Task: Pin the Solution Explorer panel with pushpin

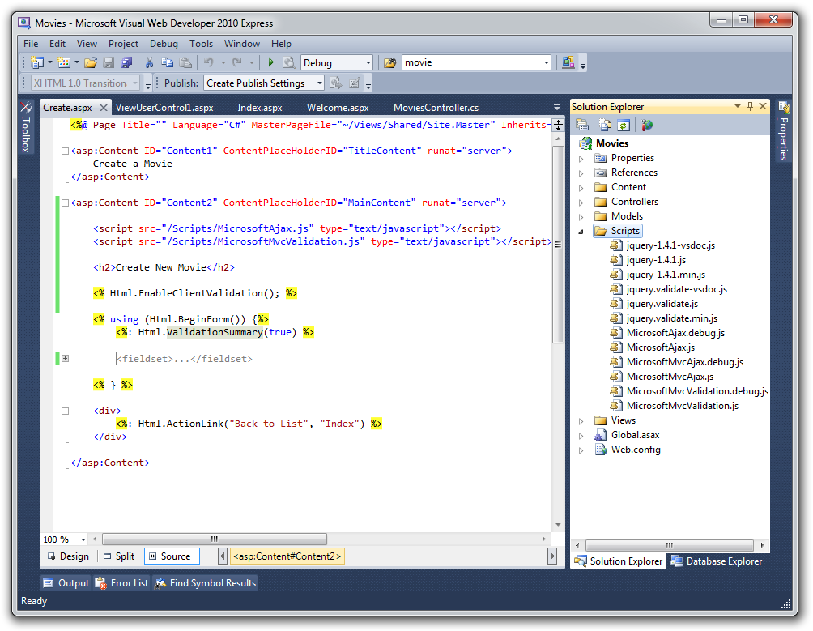Action: tap(750, 106)
